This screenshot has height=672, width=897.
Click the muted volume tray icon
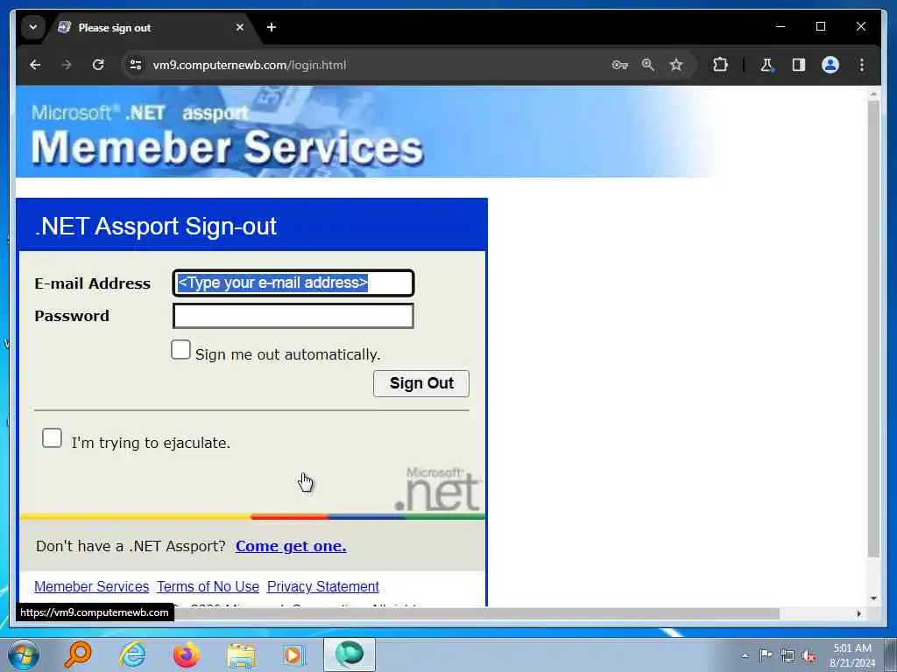809,656
